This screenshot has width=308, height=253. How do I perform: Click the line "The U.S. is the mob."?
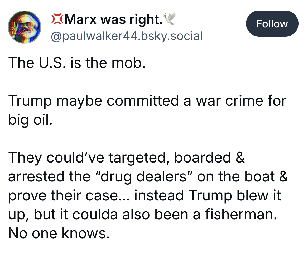[x=77, y=64]
